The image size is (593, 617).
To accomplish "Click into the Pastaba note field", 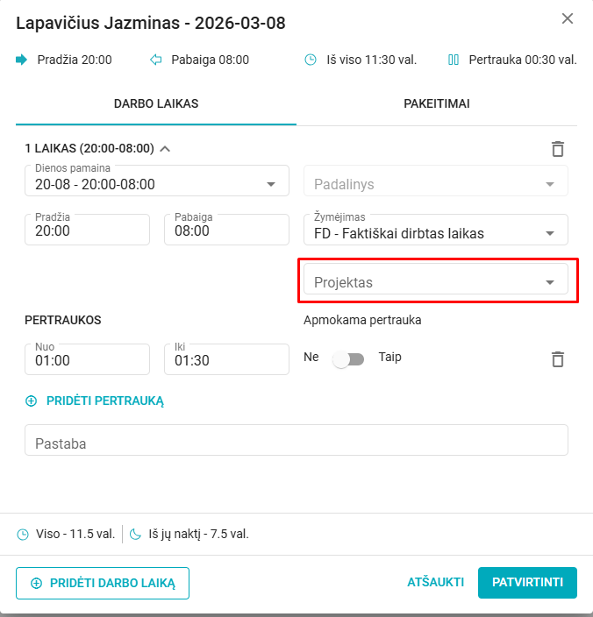I will [296, 443].
